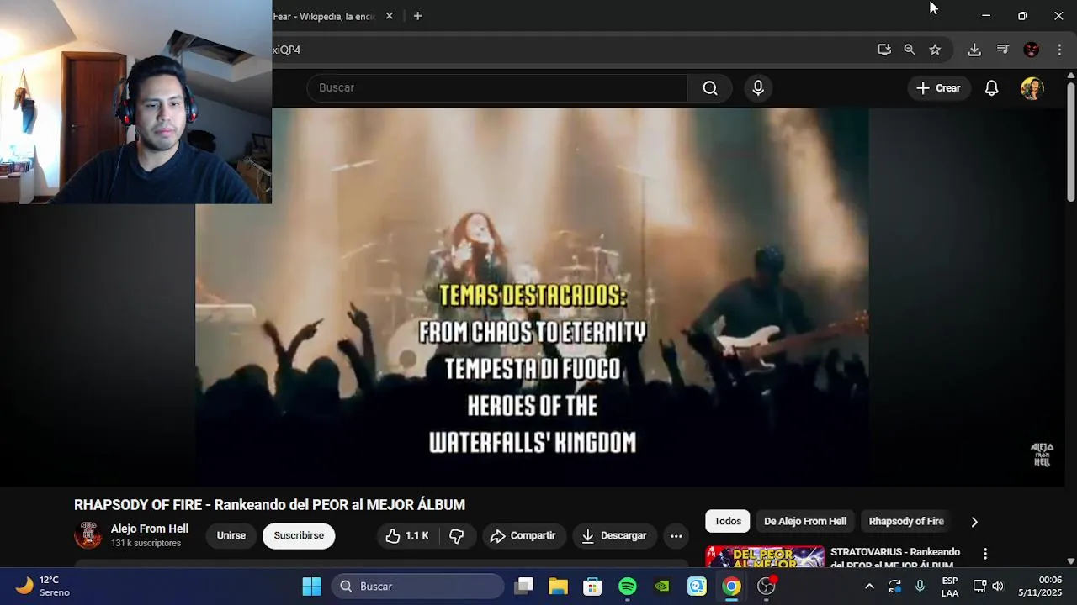1077x605 pixels.
Task: Open the ESP LAA language switcher
Action: pyautogui.click(x=950, y=587)
